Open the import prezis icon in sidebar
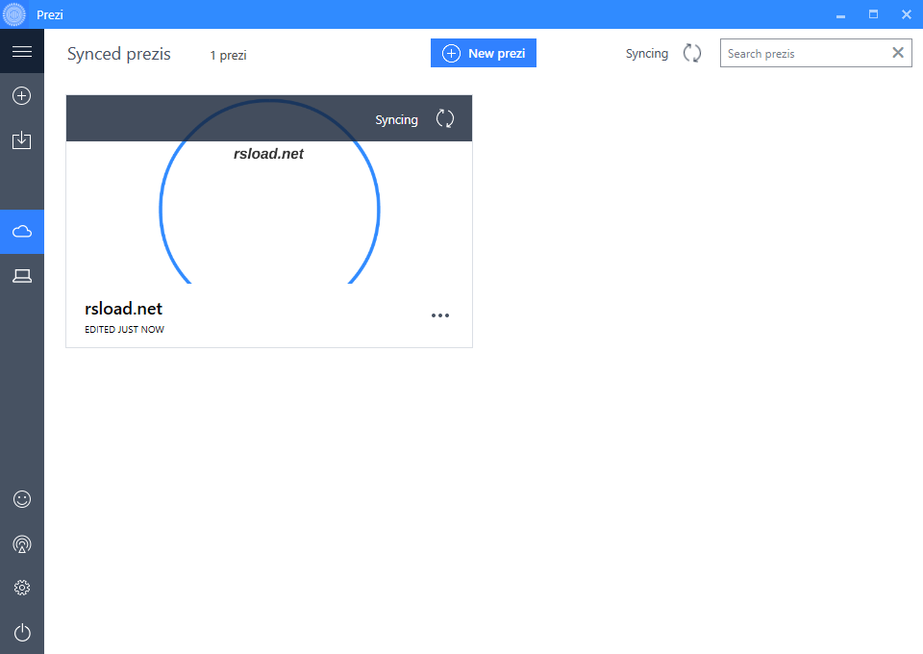Viewport: 923px width, 654px height. (x=22, y=140)
